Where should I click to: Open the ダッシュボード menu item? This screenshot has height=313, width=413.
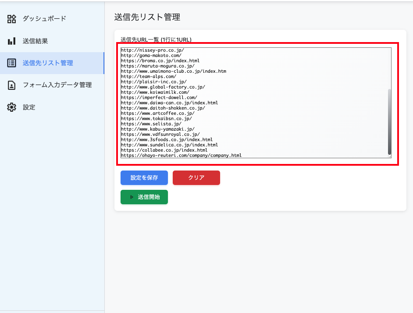(x=44, y=19)
